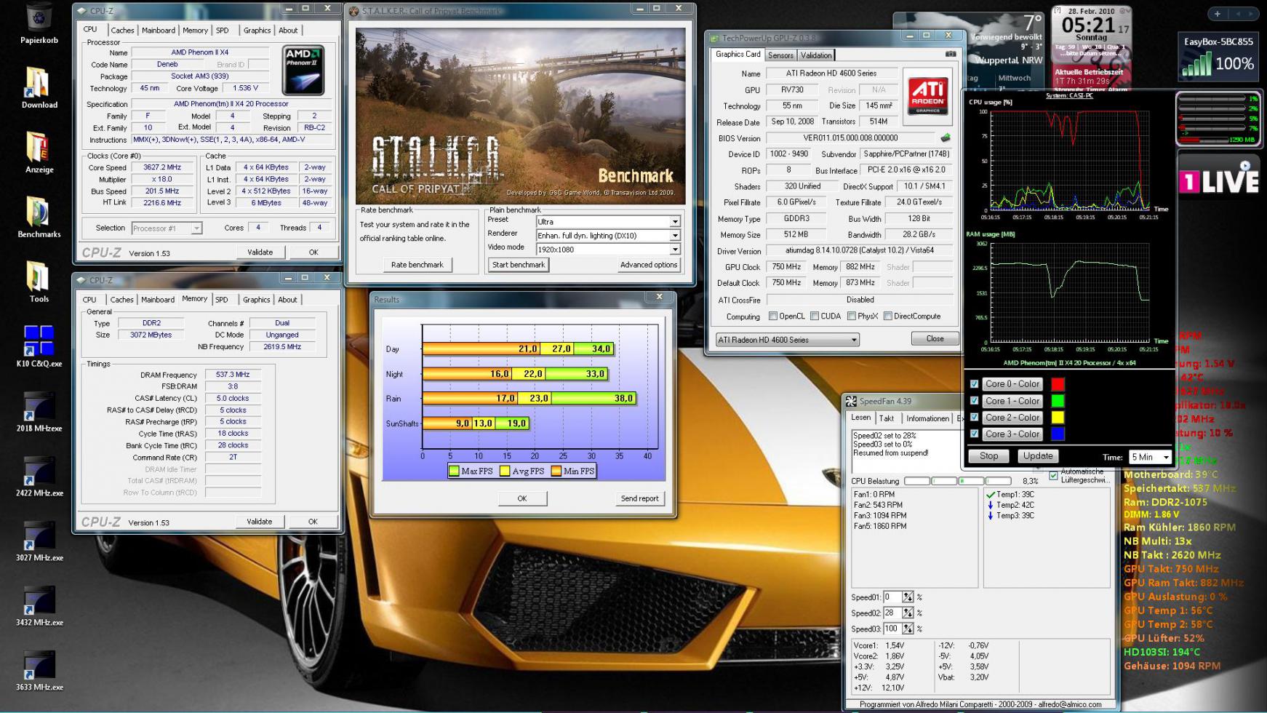
Task: Click the green checkmark next to Temp1
Action: click(x=990, y=495)
